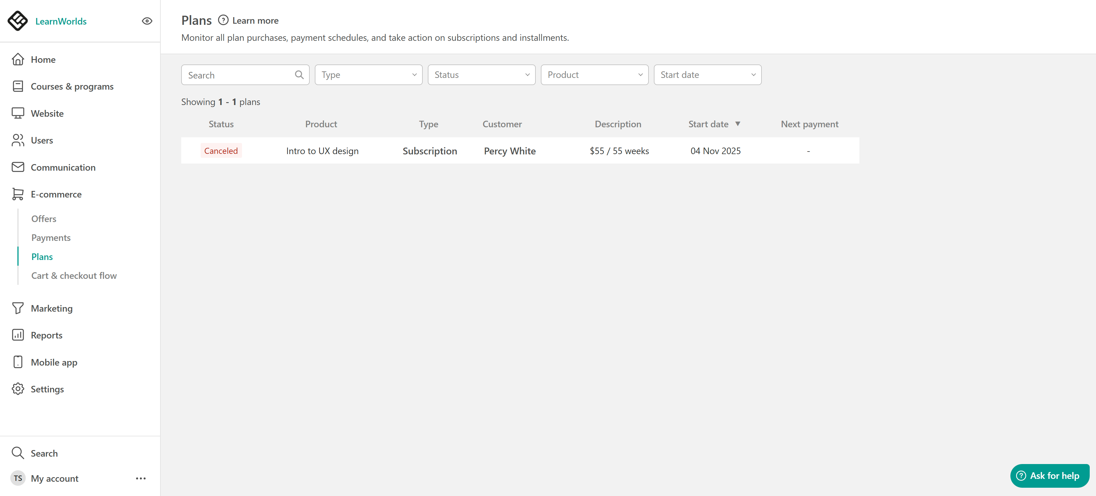Click the Mobile app phone icon

point(18,362)
